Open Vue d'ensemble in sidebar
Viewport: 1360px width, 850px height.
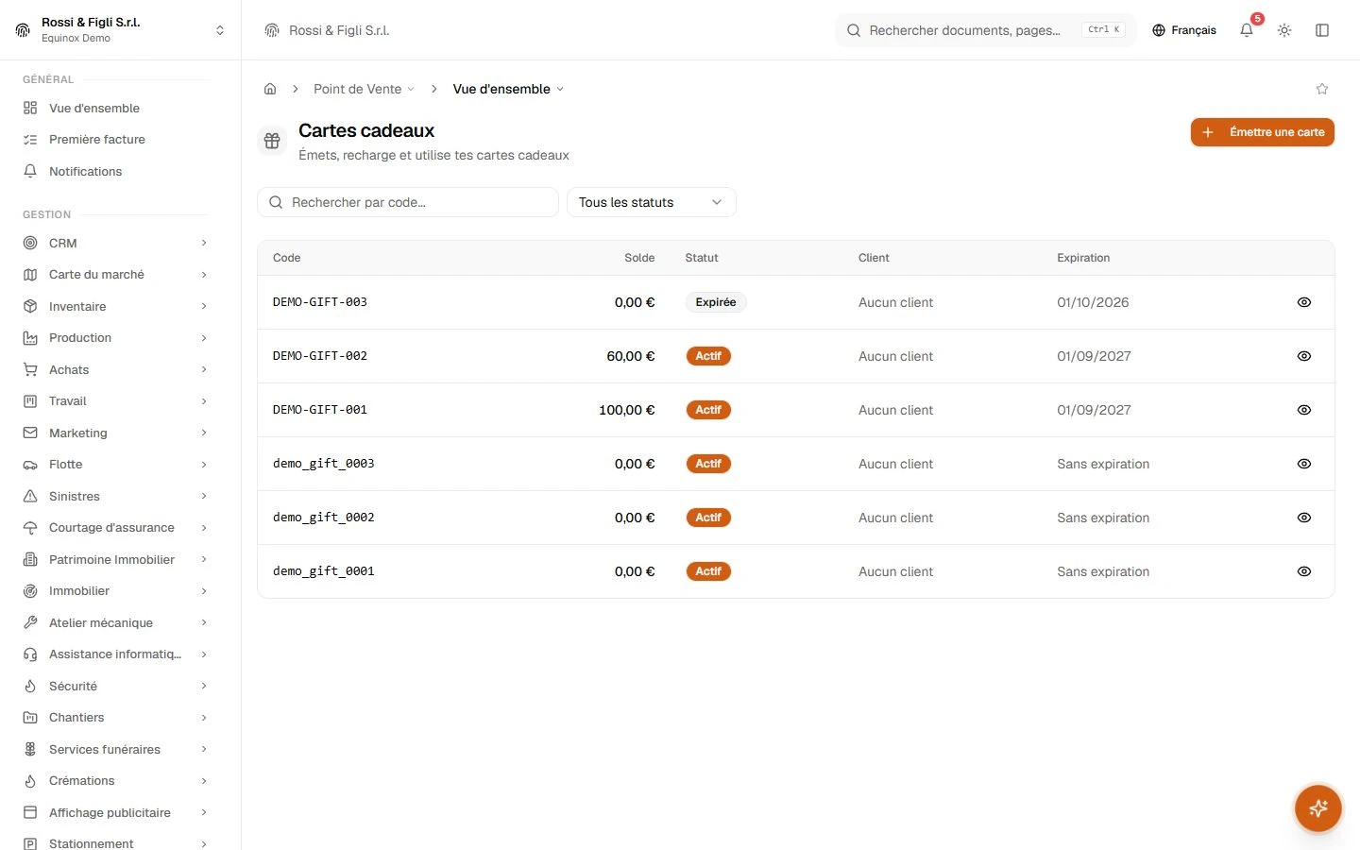117,108
